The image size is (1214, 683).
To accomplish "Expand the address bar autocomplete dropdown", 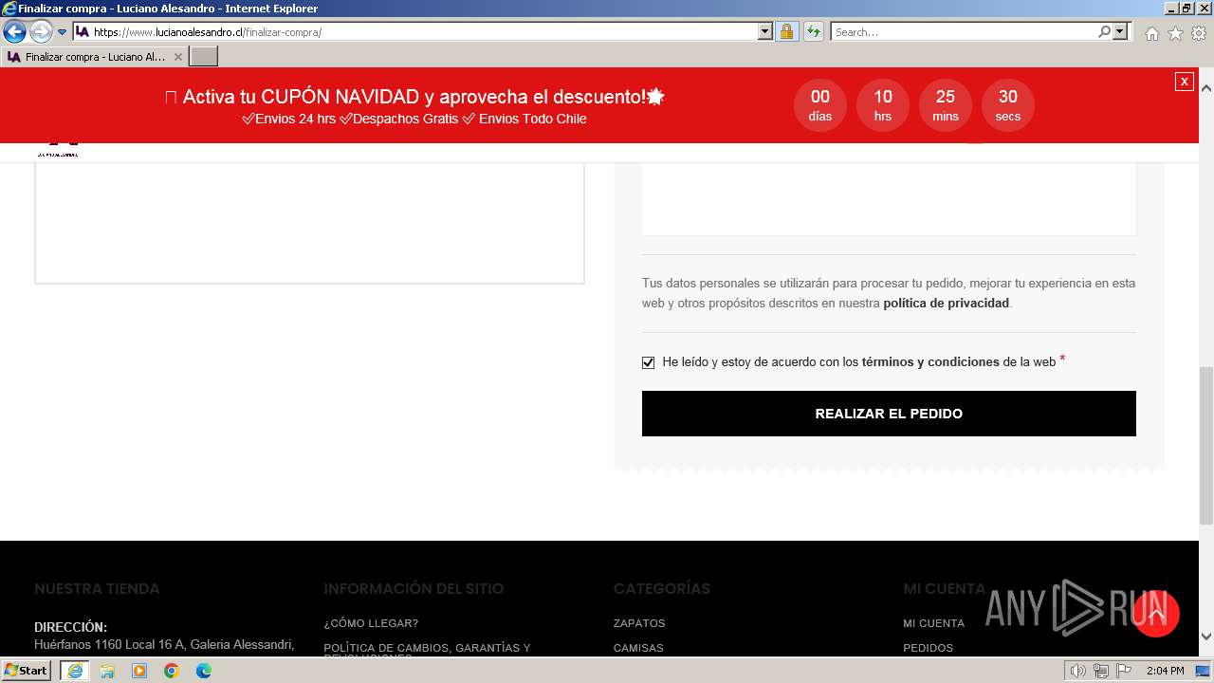I will pos(765,32).
